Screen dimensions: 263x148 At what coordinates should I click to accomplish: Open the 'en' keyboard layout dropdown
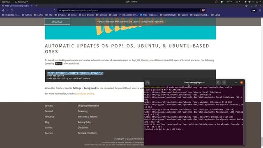click(238, 2)
